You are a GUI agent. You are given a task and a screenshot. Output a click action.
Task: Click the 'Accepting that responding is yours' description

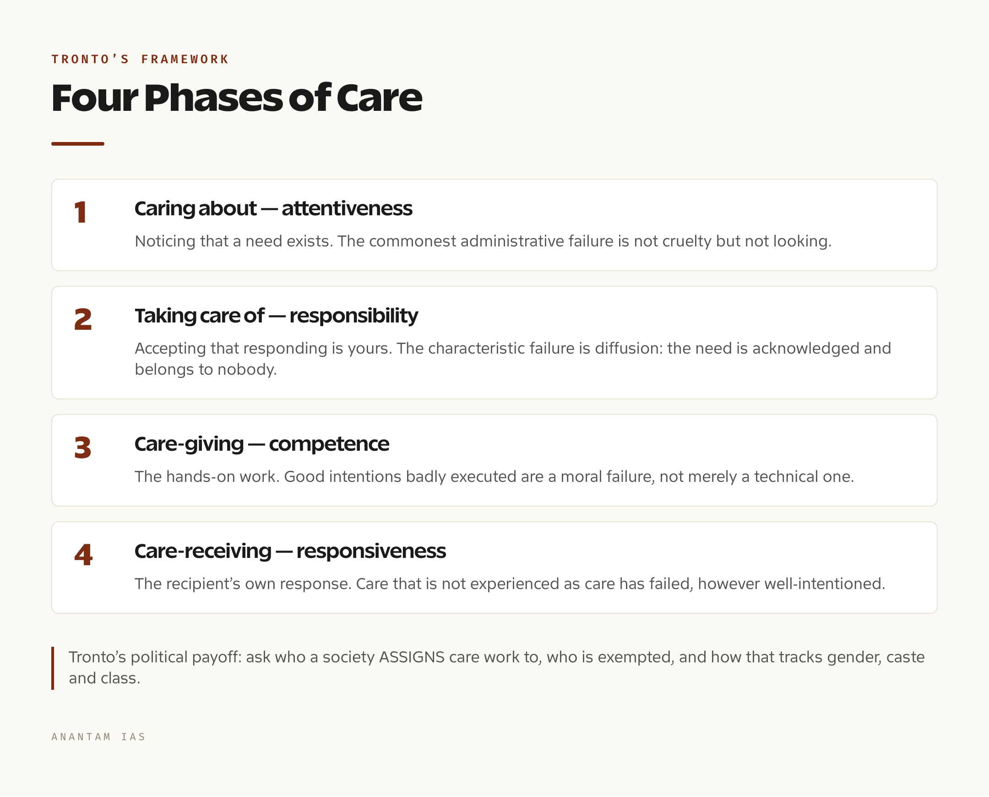coord(513,359)
